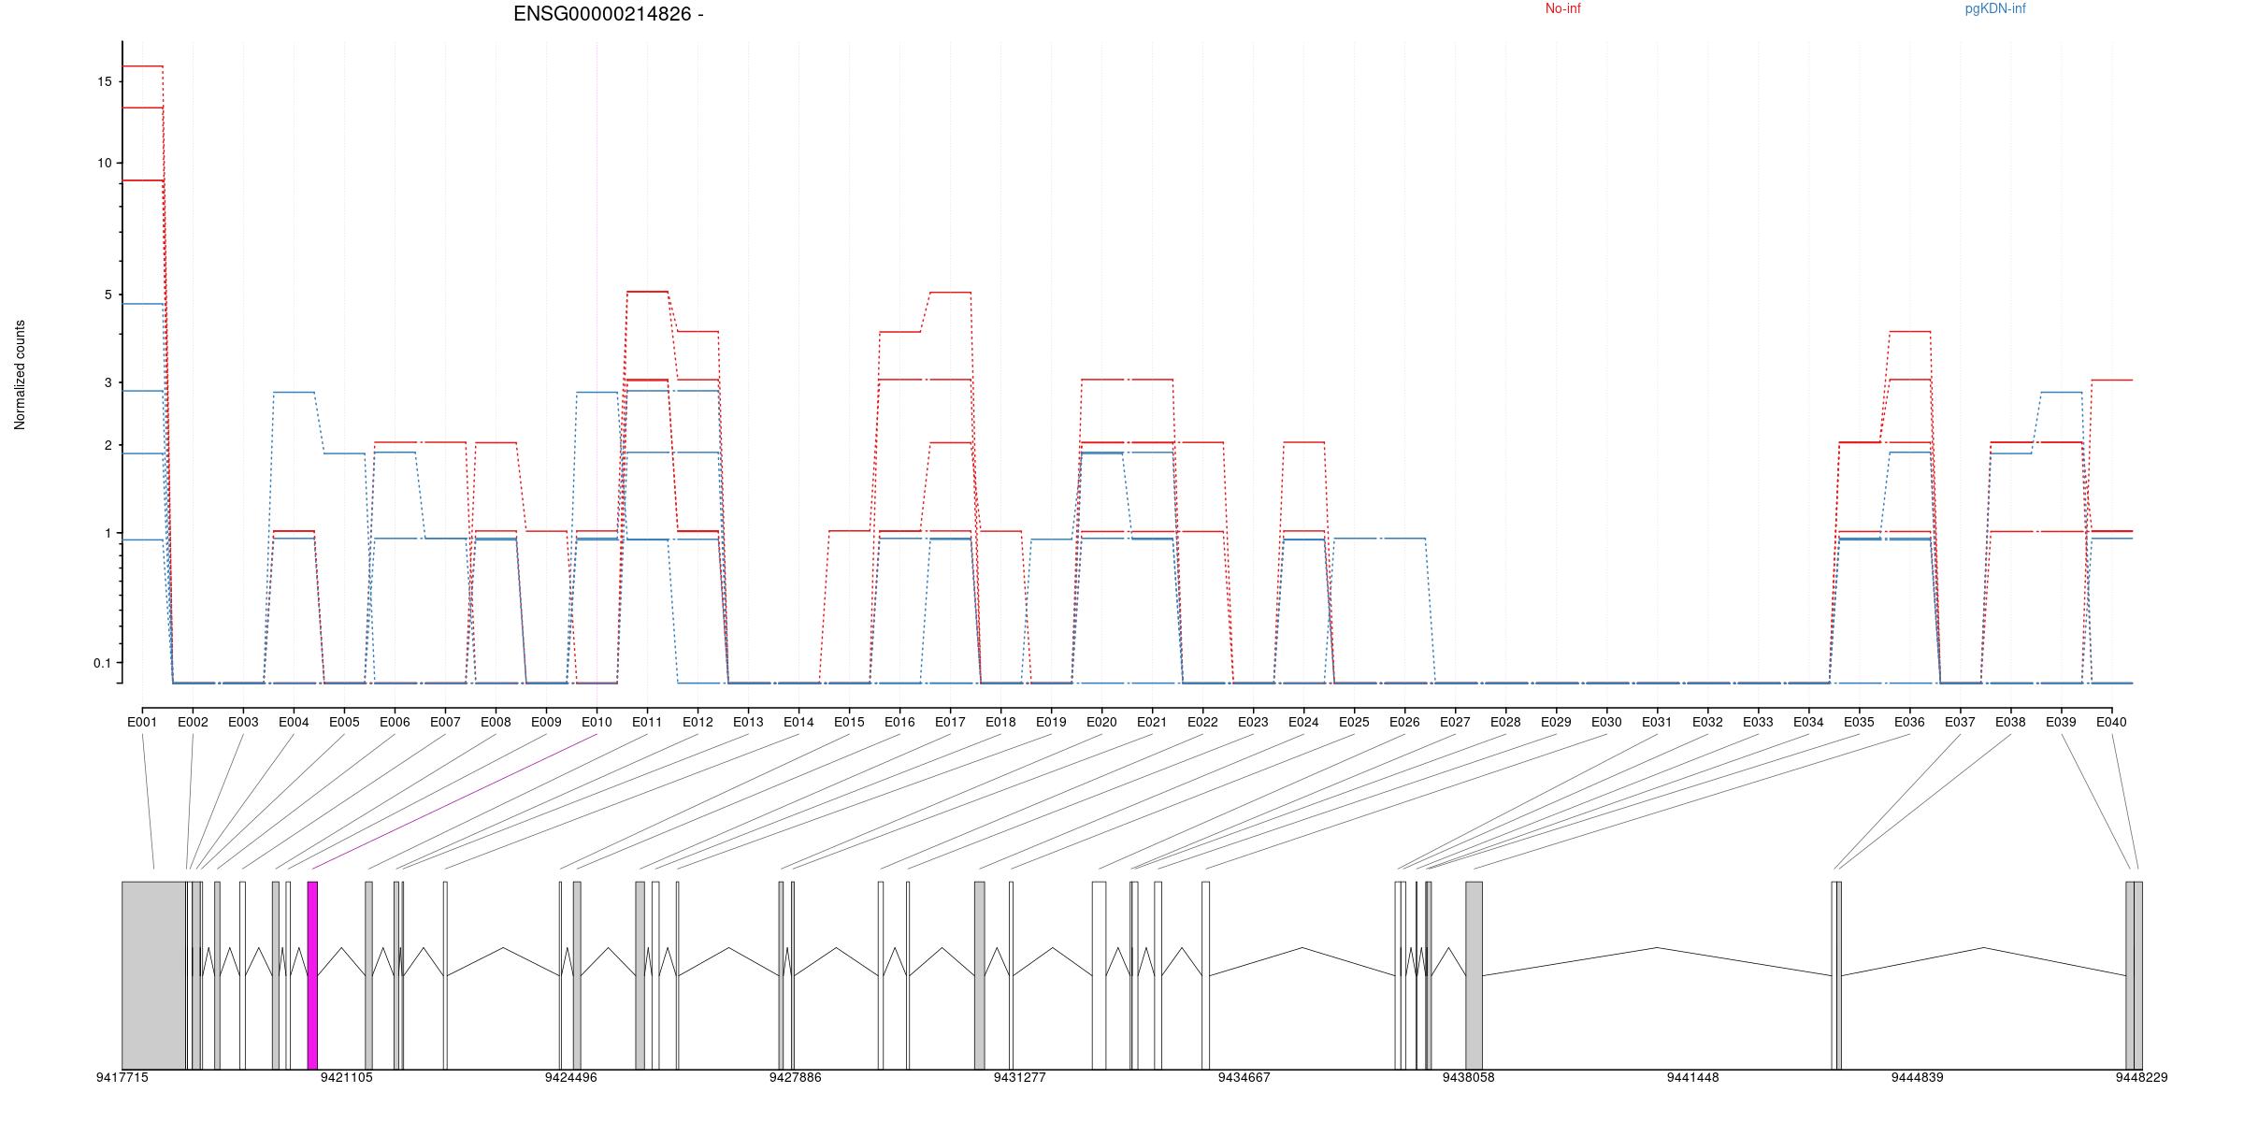Click exon label E023
The height and width of the screenshot is (1122, 2244).
click(x=1253, y=722)
